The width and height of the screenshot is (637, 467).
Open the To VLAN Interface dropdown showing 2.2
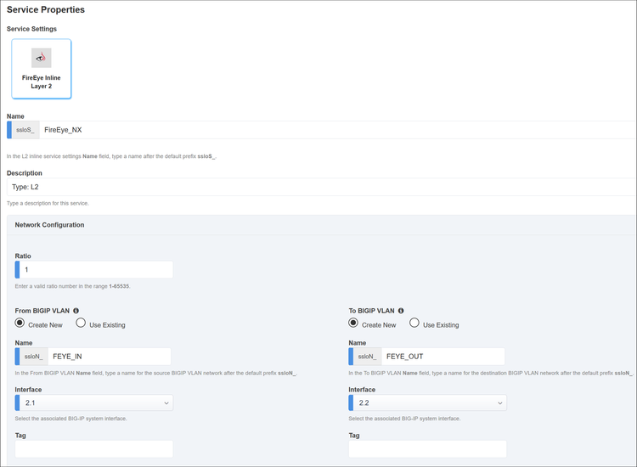pos(428,402)
